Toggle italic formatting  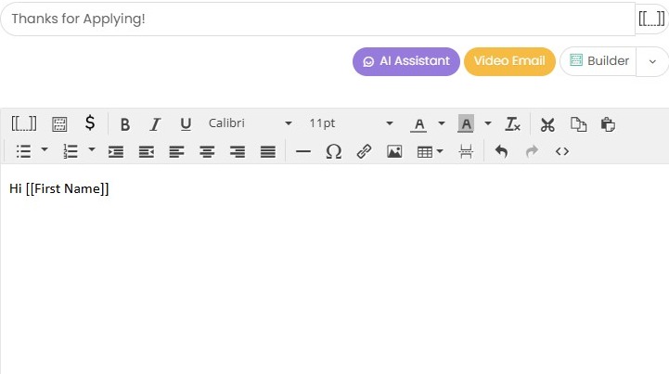click(x=155, y=124)
